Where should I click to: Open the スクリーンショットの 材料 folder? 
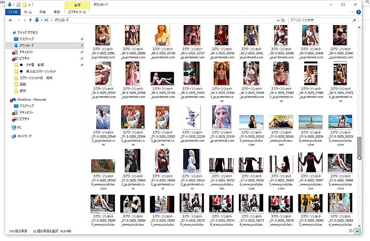pos(33,78)
